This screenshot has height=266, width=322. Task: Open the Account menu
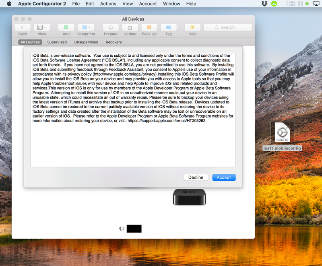pyautogui.click(x=148, y=4)
